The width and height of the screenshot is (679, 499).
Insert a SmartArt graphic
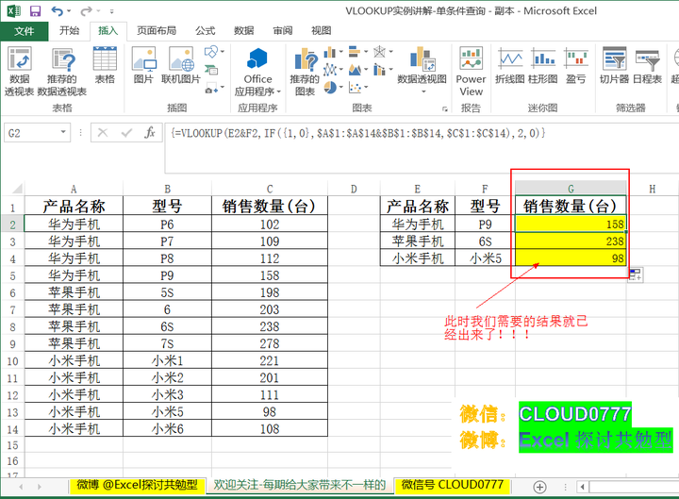point(211,70)
